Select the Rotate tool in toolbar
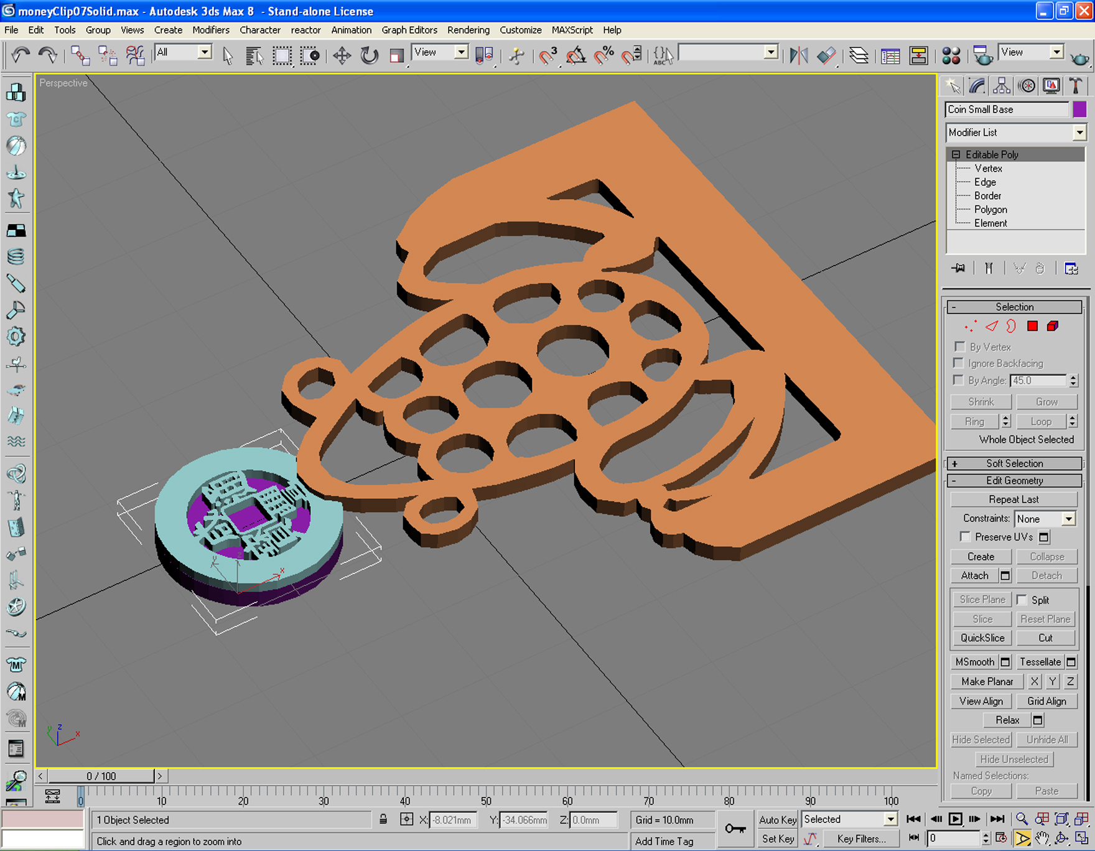 pos(369,56)
